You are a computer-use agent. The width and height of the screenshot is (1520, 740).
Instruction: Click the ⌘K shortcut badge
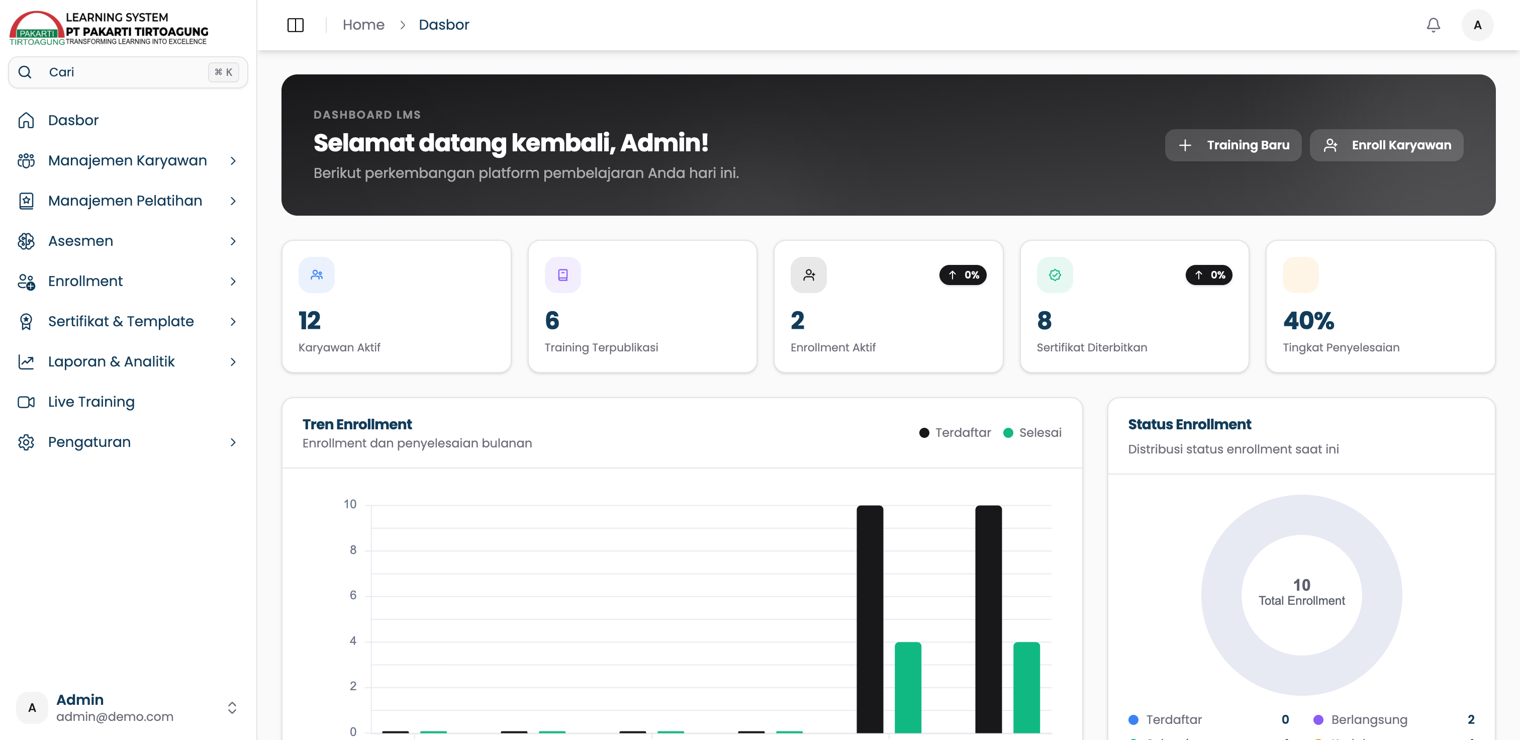point(223,72)
